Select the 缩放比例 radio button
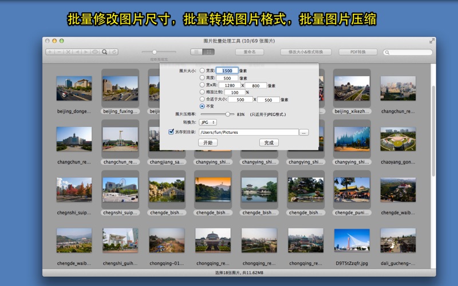Image resolution: width=458 pixels, height=286 pixels. point(194,92)
